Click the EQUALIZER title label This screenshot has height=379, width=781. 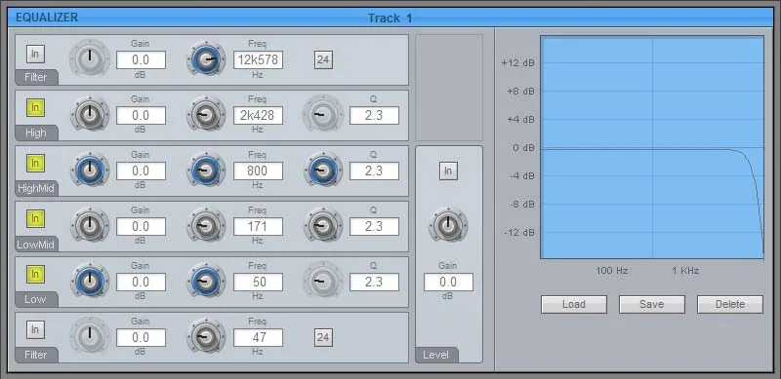click(47, 18)
